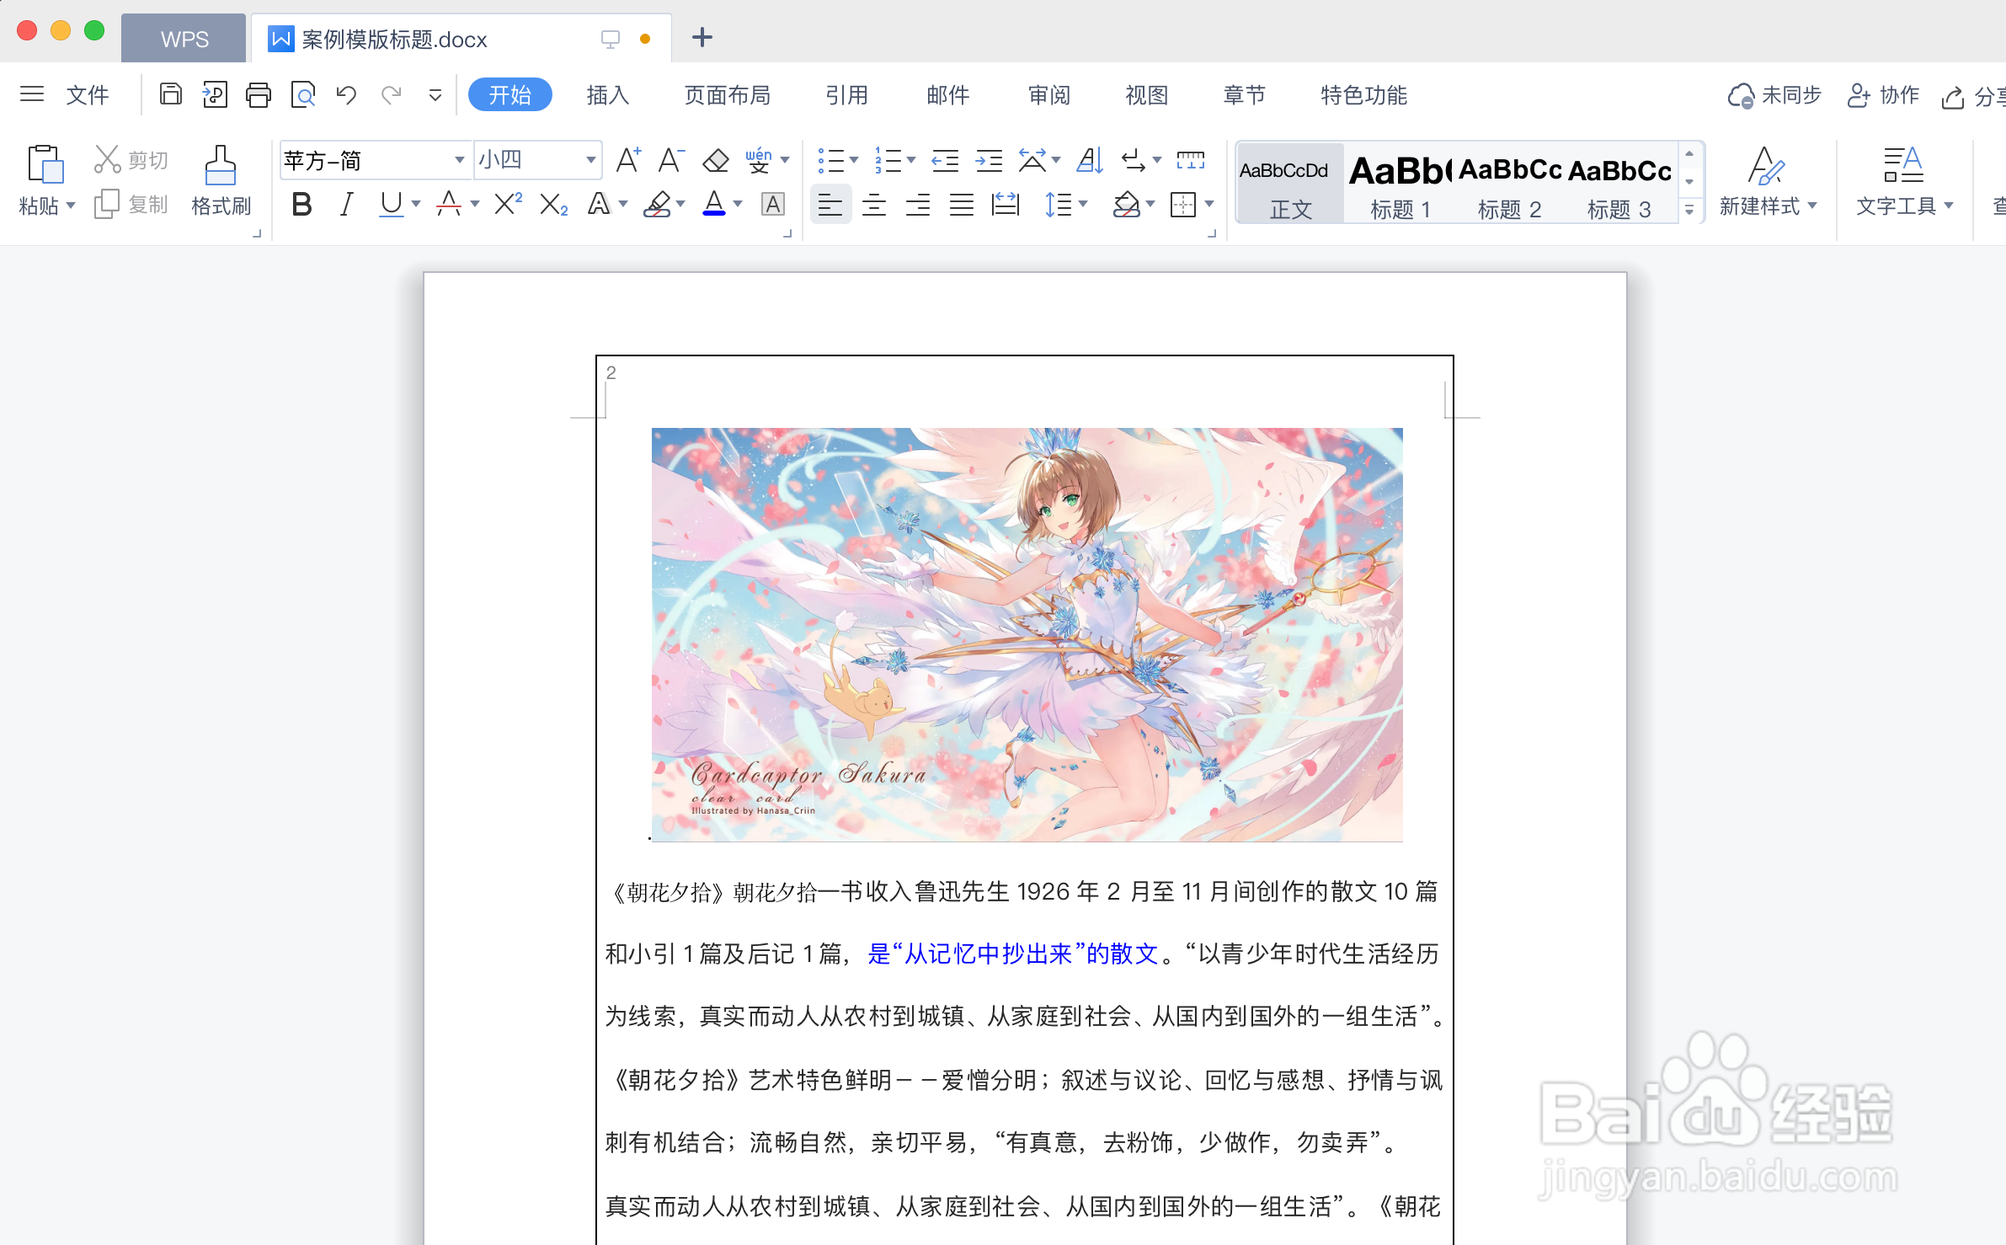Open quick access toolbar customize arrow
Screen dimensions: 2006x1245
pos(435,95)
